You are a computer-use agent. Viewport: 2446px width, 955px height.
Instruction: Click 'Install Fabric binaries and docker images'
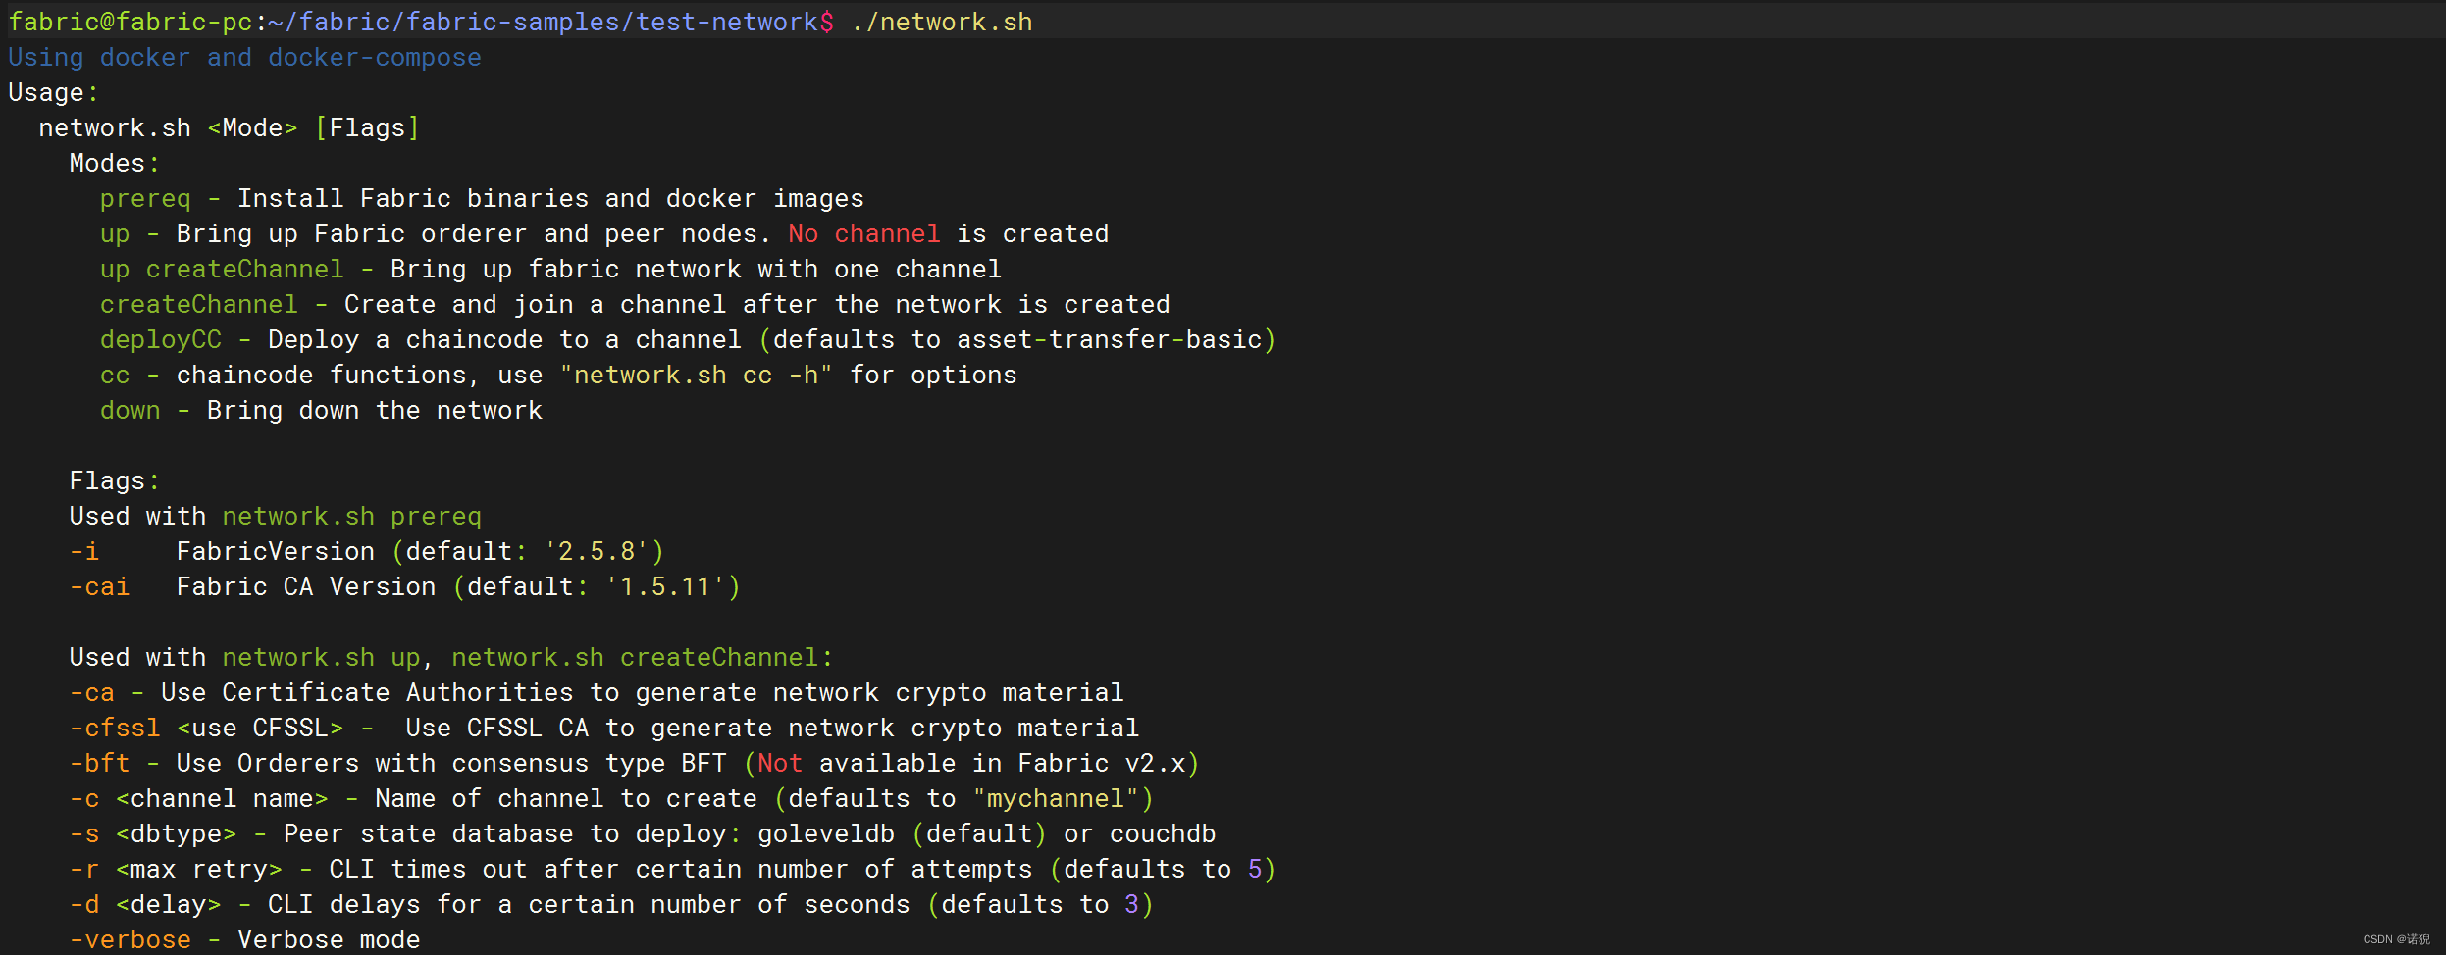click(550, 198)
